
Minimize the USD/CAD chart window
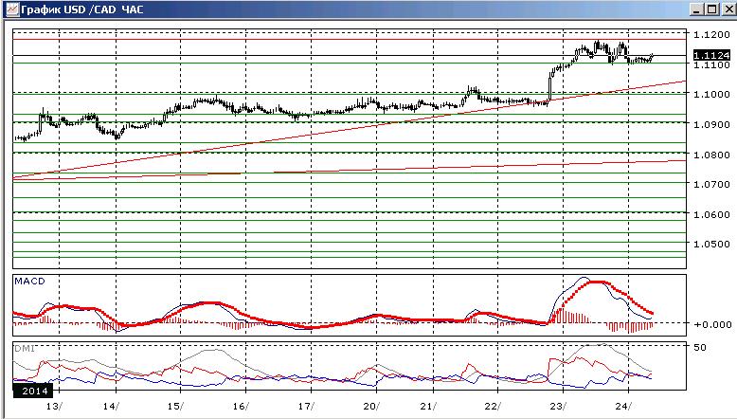[x=697, y=9]
